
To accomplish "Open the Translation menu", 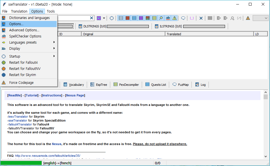I will tap(19, 11).
